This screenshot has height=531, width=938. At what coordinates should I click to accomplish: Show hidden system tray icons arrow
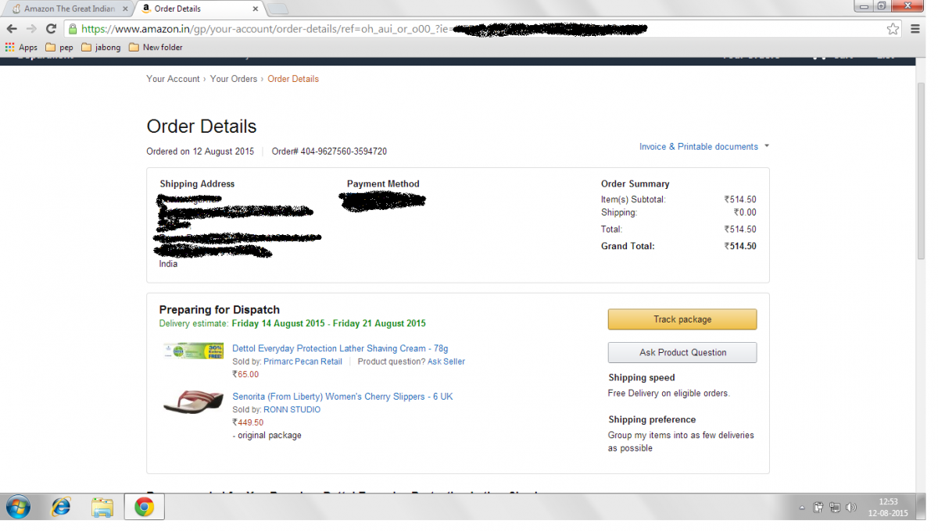coord(802,508)
